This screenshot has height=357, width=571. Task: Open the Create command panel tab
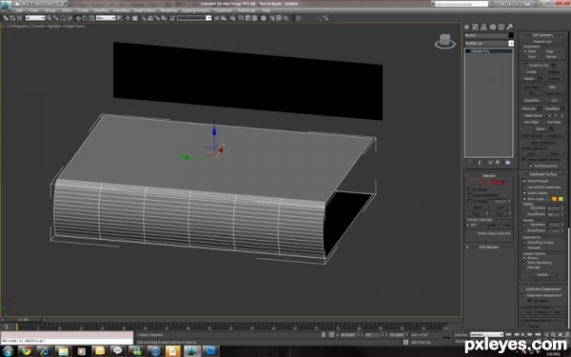click(467, 27)
